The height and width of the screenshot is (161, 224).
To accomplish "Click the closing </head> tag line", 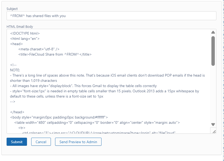I will [17, 112].
